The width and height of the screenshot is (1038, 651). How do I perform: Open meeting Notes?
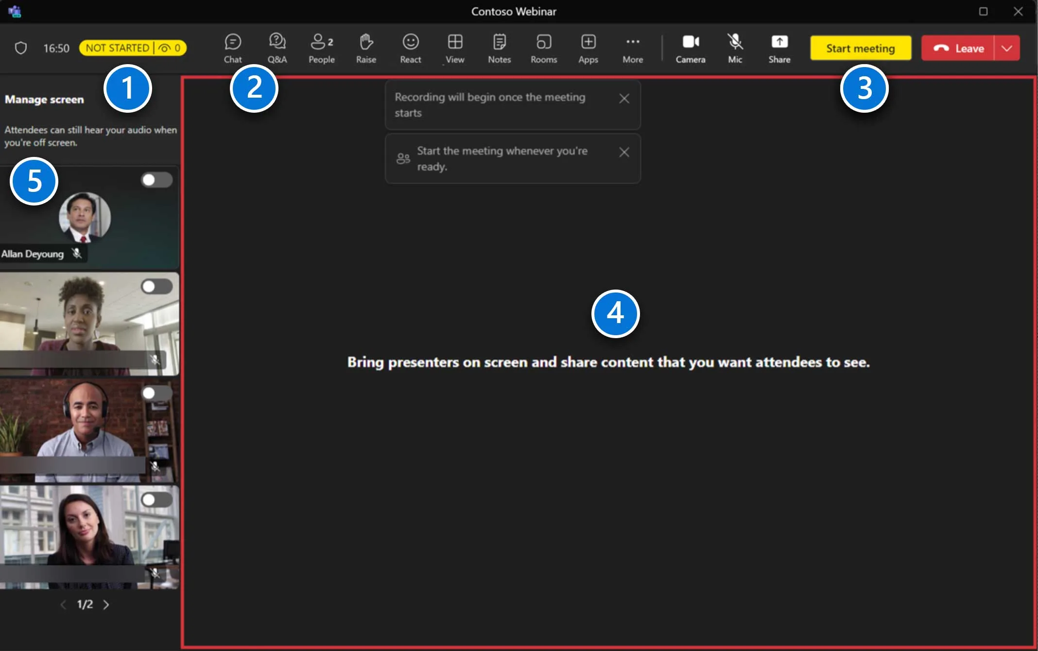500,49
